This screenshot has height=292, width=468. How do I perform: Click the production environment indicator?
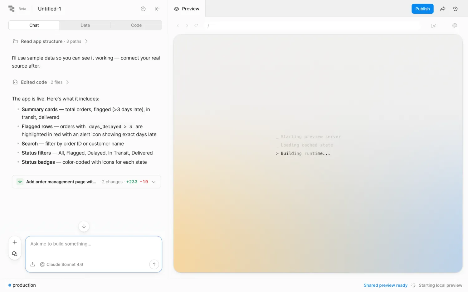pos(22,285)
